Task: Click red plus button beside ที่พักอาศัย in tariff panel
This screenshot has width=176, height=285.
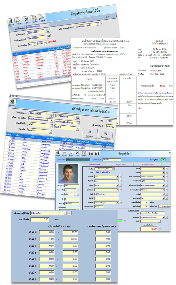Action: 69,213
